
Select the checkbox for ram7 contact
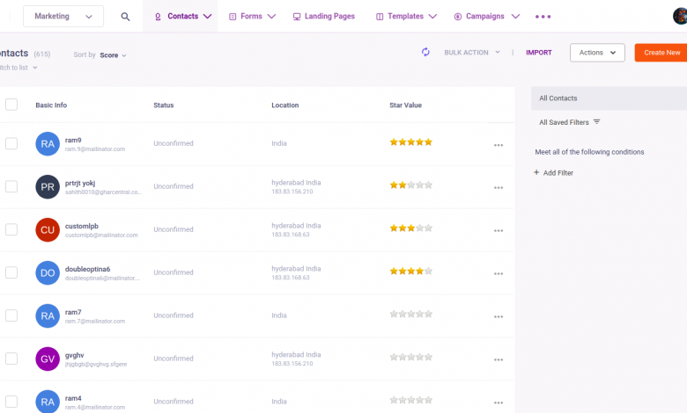(x=11, y=315)
